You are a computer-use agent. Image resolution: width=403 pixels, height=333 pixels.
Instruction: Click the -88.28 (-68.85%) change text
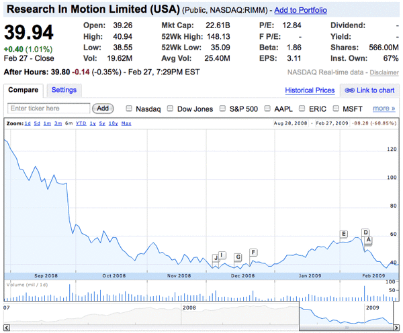pos(375,123)
